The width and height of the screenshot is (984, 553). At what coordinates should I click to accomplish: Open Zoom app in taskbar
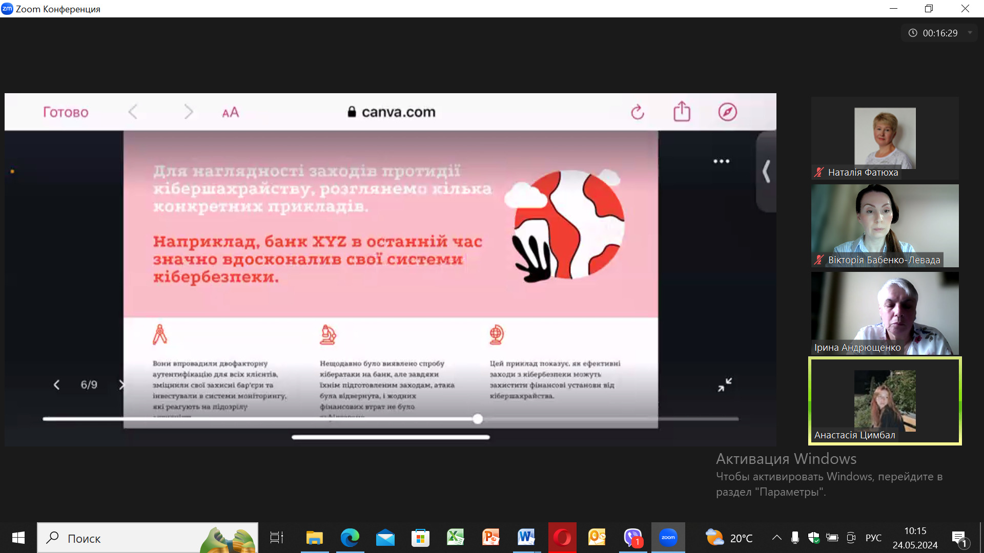coord(668,538)
